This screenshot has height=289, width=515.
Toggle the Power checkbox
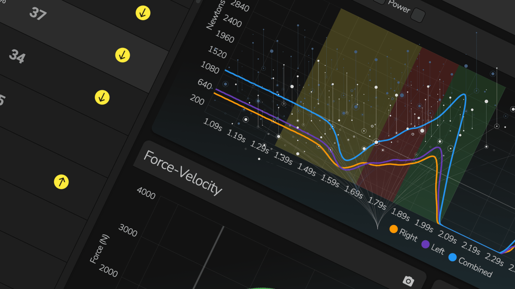(417, 15)
